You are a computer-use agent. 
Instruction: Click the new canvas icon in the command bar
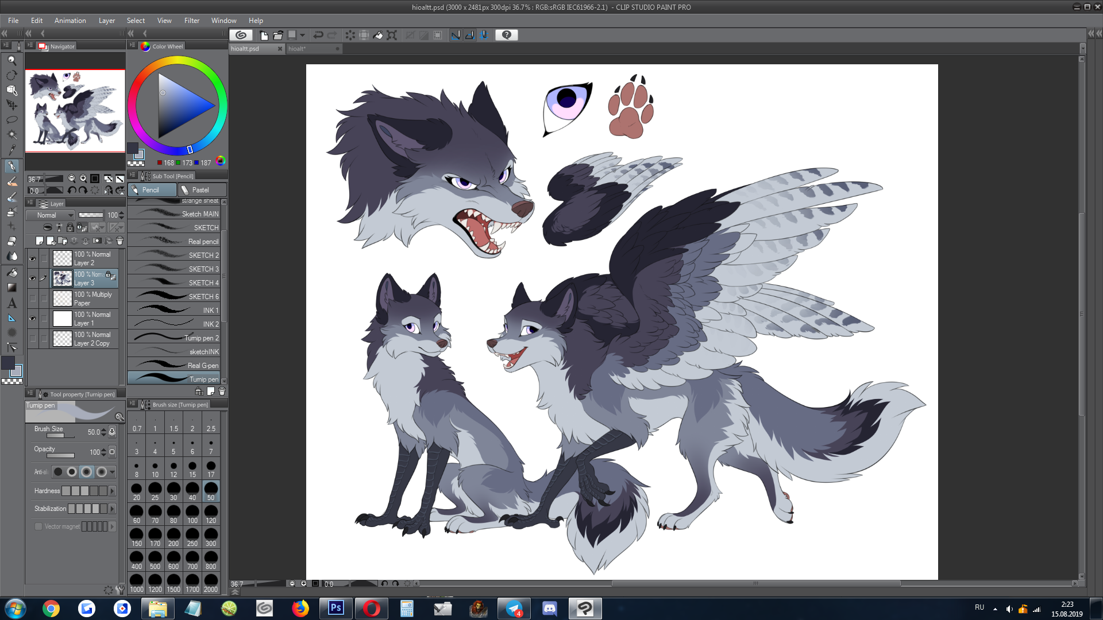click(264, 35)
